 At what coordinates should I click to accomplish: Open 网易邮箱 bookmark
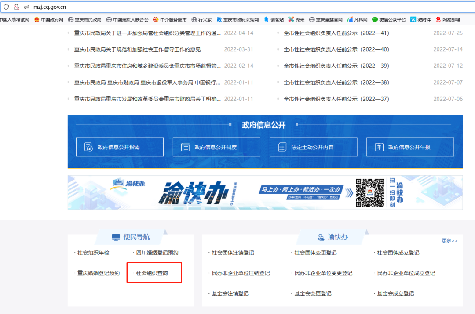[x=448, y=20]
